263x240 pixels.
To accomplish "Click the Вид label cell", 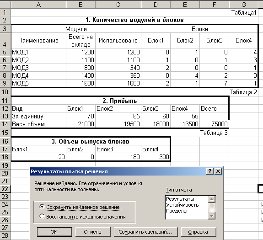I will coord(38,108).
